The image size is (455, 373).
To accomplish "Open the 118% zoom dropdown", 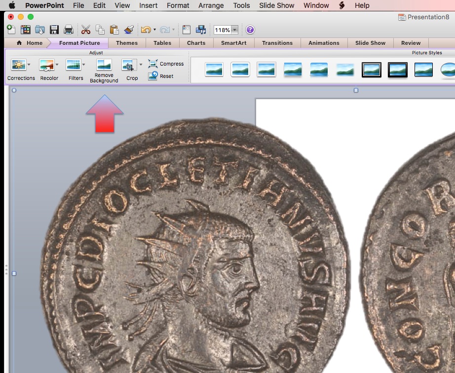I will (x=234, y=30).
